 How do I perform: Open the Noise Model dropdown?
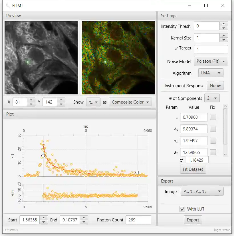[x=211, y=61]
